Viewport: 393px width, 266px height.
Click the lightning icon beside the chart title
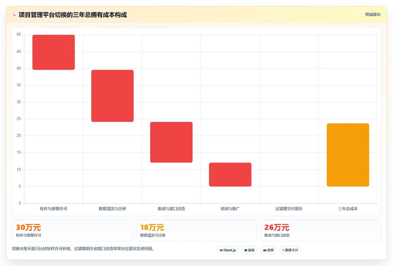[14, 15]
